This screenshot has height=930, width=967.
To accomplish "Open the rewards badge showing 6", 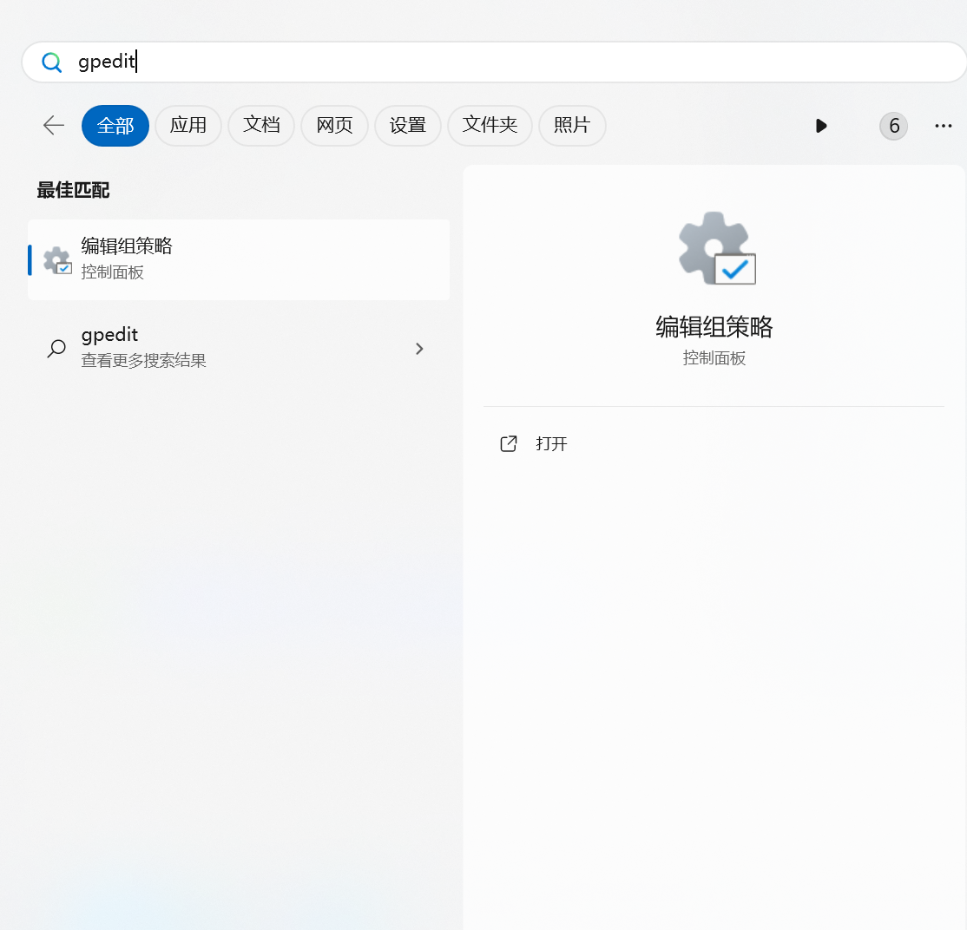I will tap(893, 127).
